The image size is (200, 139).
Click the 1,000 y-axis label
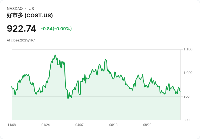click(x=188, y=73)
